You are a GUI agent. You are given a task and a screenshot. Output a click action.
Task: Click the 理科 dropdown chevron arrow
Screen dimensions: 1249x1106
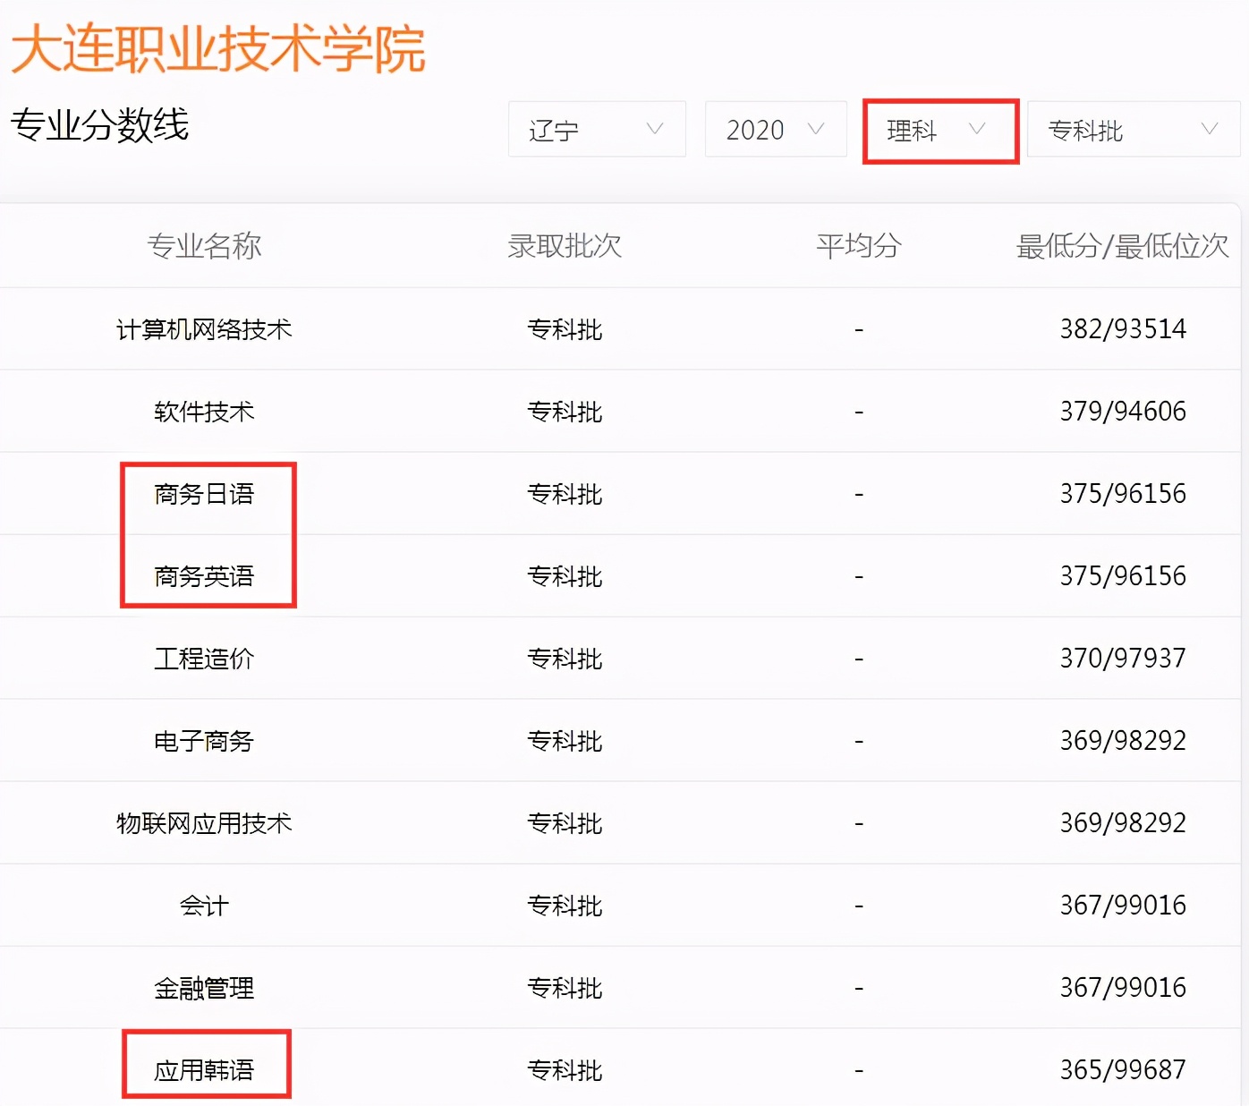point(976,130)
